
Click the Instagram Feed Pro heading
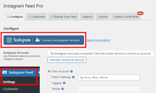23,6
